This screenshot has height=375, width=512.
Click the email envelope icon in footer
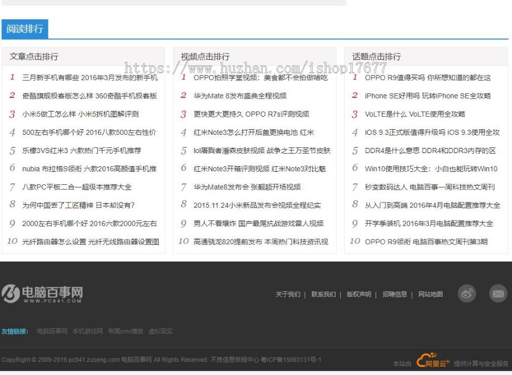coord(498,293)
